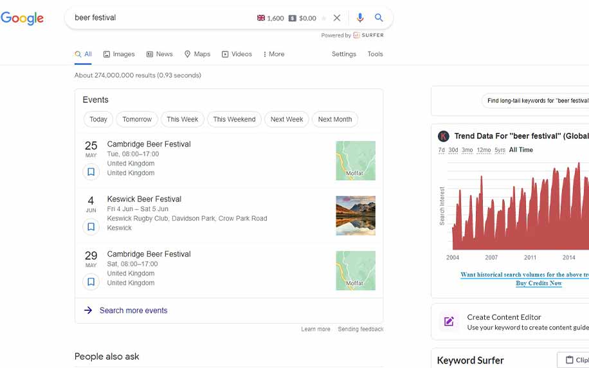
Task: Click inside the beer festival search field
Action: (161, 18)
